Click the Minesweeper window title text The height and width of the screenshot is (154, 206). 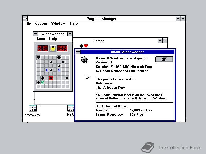point(53,34)
